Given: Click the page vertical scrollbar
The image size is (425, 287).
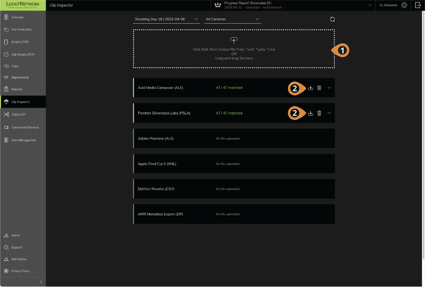Looking at the screenshot, I should [423, 135].
